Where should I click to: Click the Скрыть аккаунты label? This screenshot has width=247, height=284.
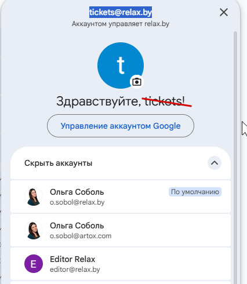[58, 163]
